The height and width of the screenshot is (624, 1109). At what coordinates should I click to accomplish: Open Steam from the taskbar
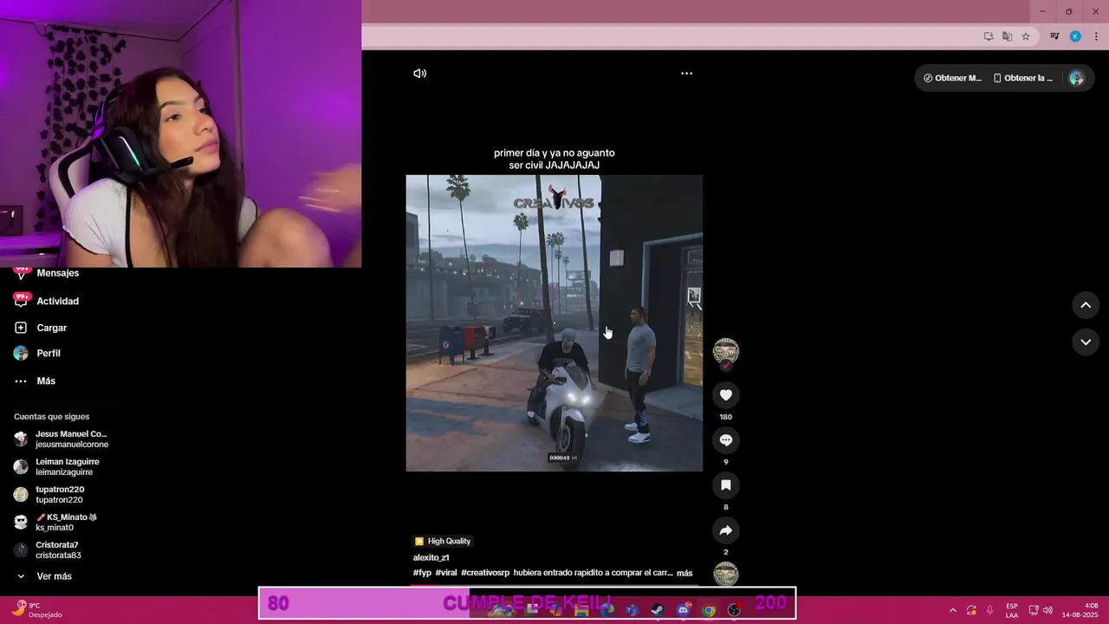click(658, 610)
